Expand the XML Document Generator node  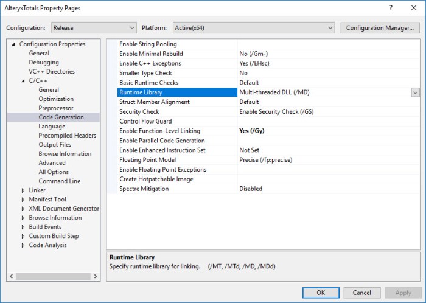(x=23, y=209)
